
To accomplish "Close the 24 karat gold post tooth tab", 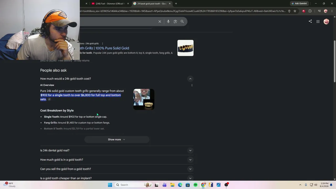I will 170,4.
